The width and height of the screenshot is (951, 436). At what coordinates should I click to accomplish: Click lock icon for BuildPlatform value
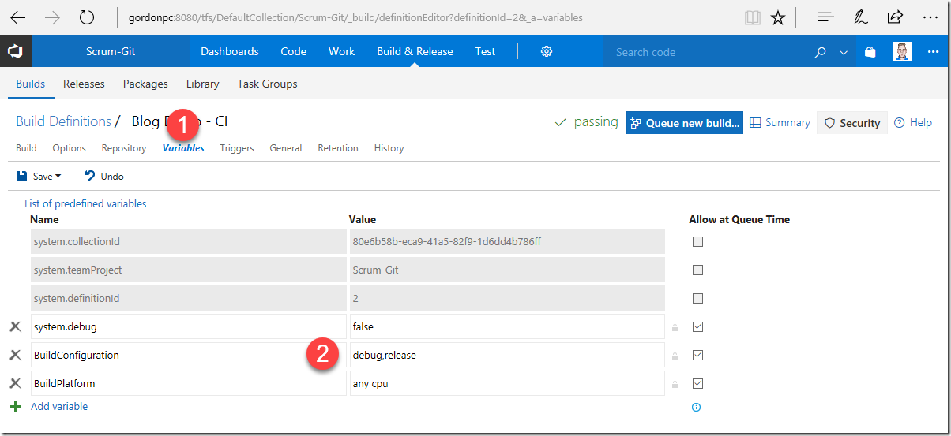pos(675,384)
